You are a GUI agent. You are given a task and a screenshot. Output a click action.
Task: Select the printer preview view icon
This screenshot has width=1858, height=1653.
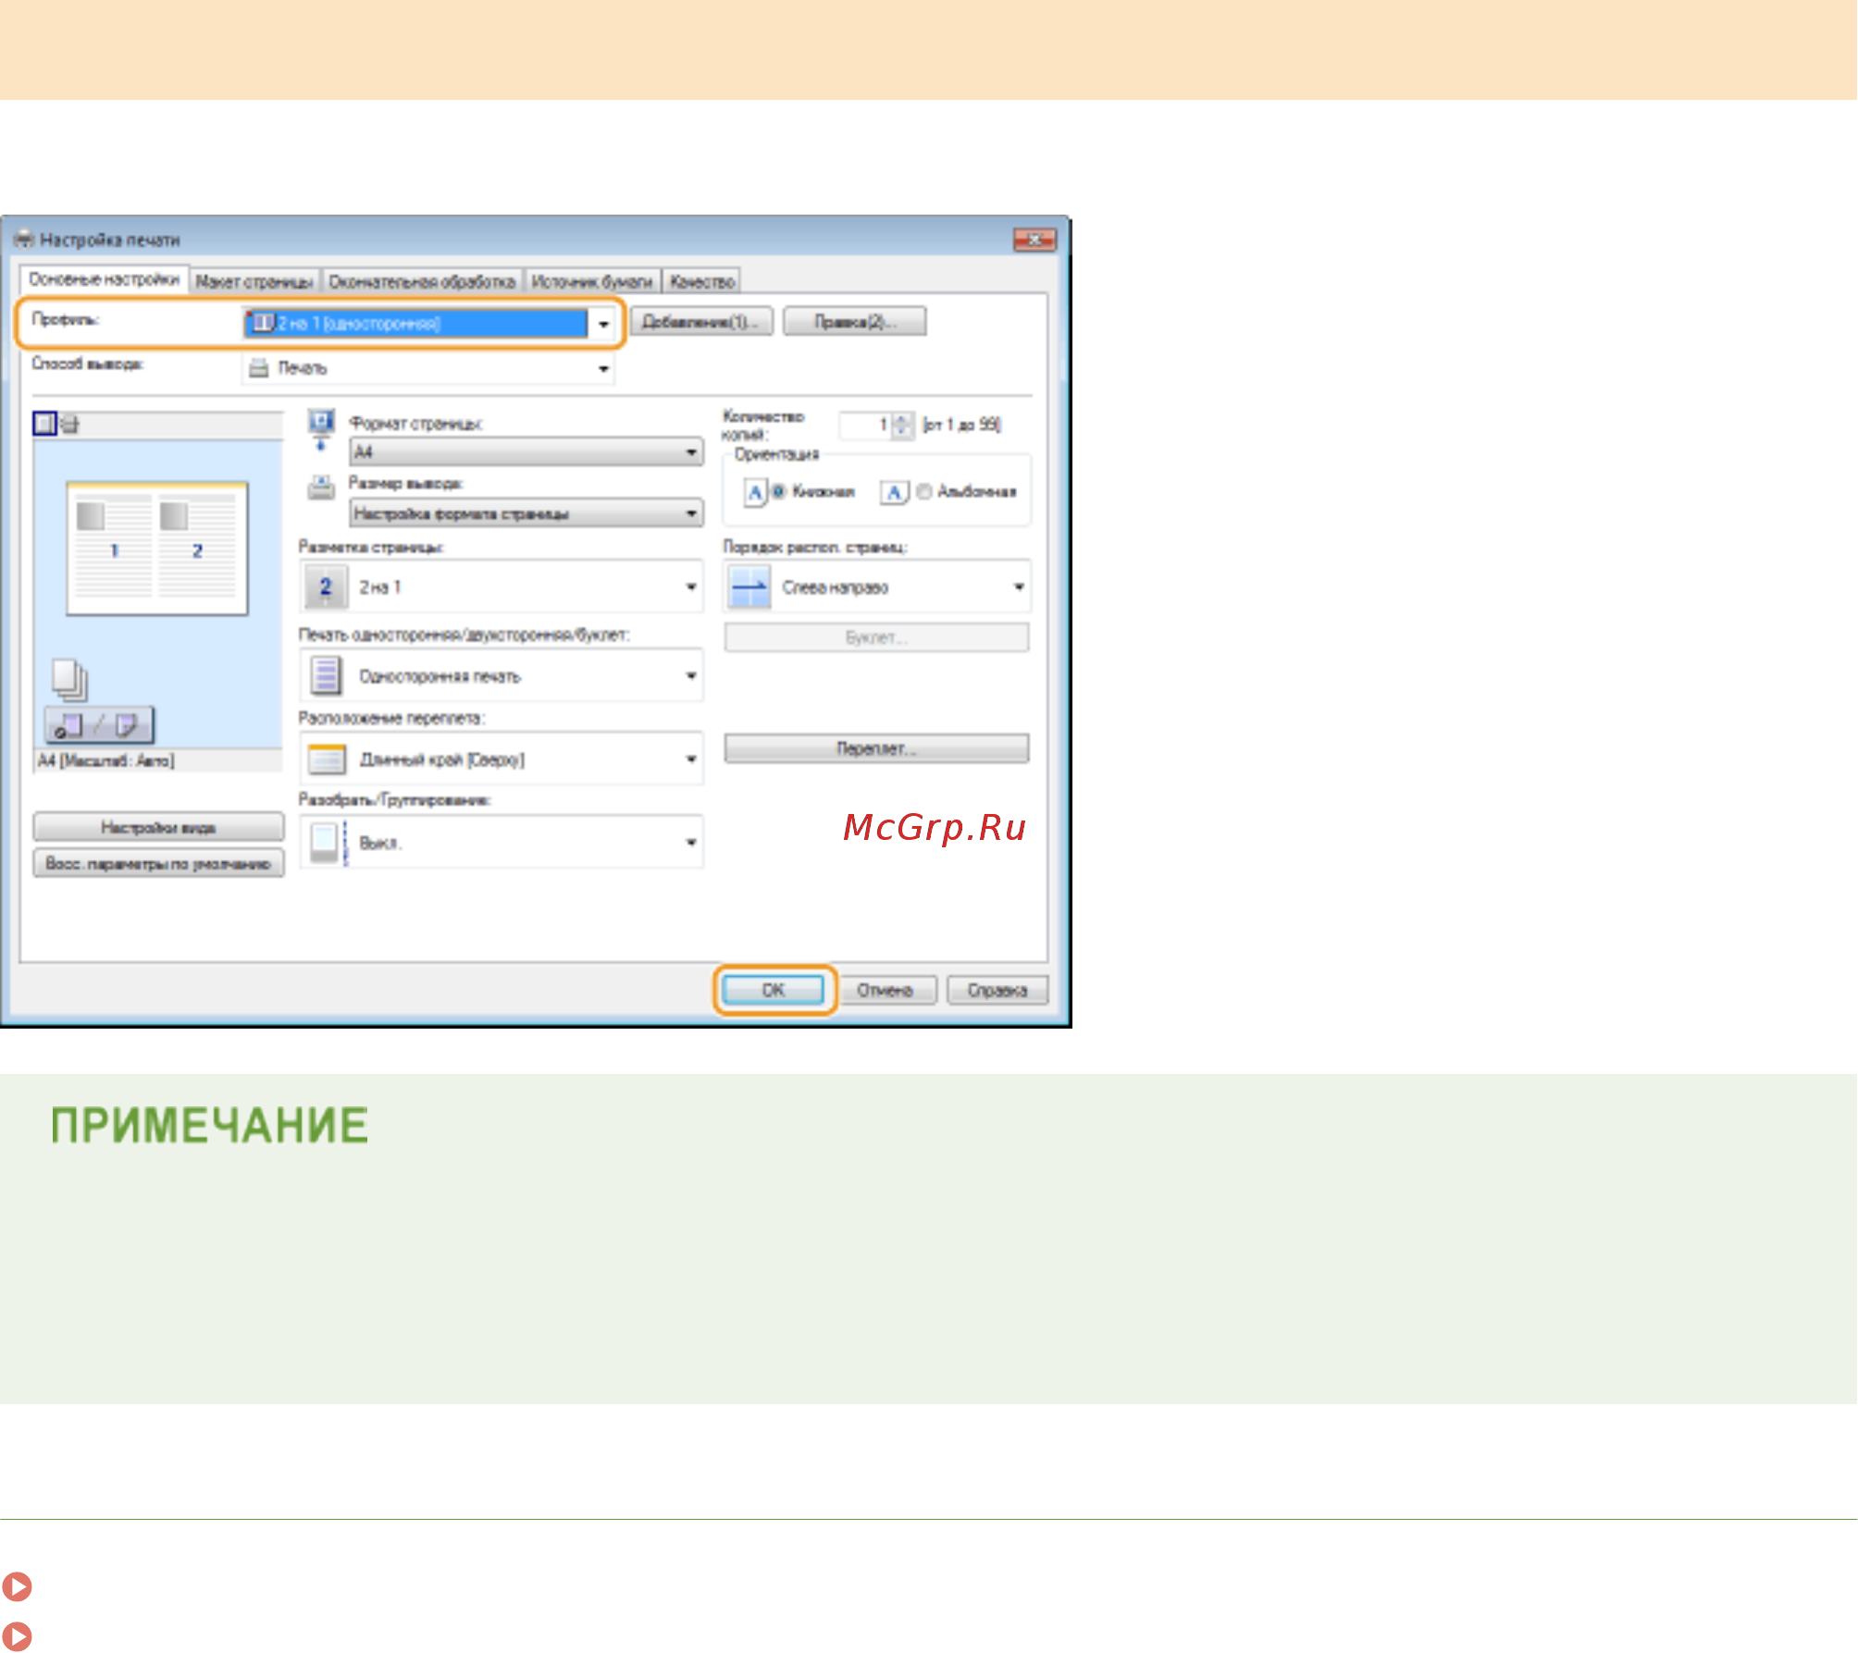point(69,425)
